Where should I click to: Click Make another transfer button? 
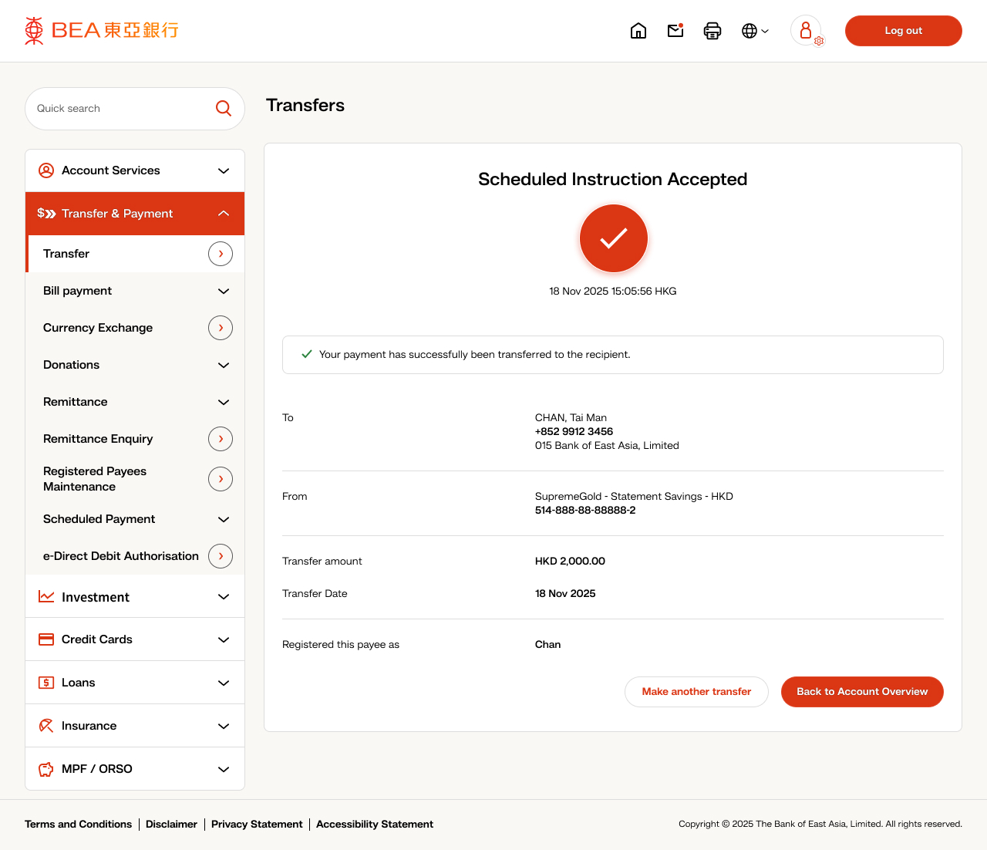tap(696, 692)
